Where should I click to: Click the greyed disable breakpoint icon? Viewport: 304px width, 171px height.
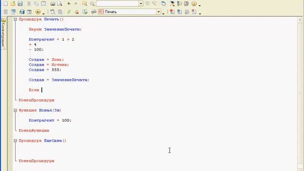pos(187,12)
